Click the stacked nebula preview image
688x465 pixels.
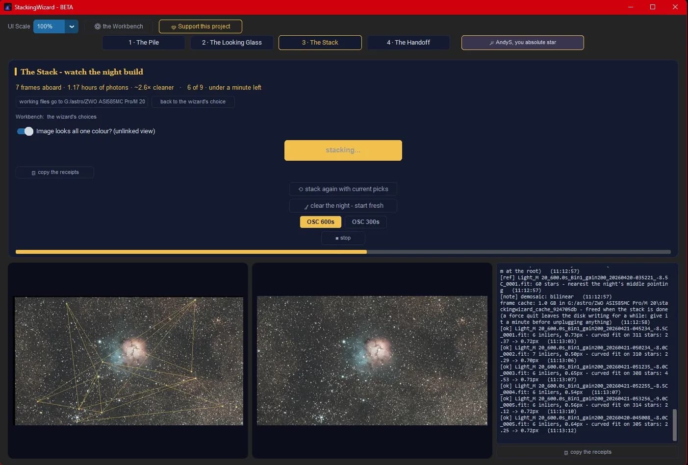click(x=372, y=361)
